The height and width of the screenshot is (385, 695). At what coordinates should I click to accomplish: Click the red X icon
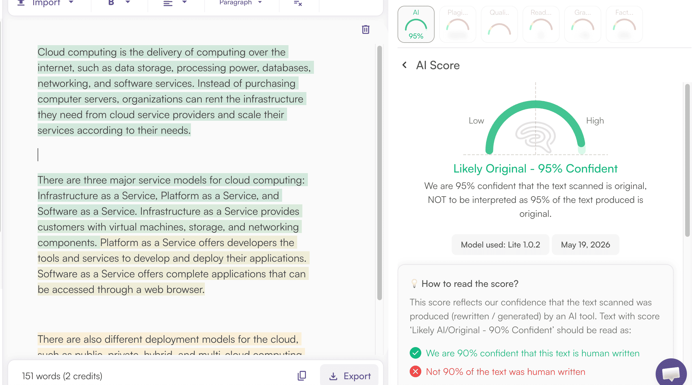point(415,371)
